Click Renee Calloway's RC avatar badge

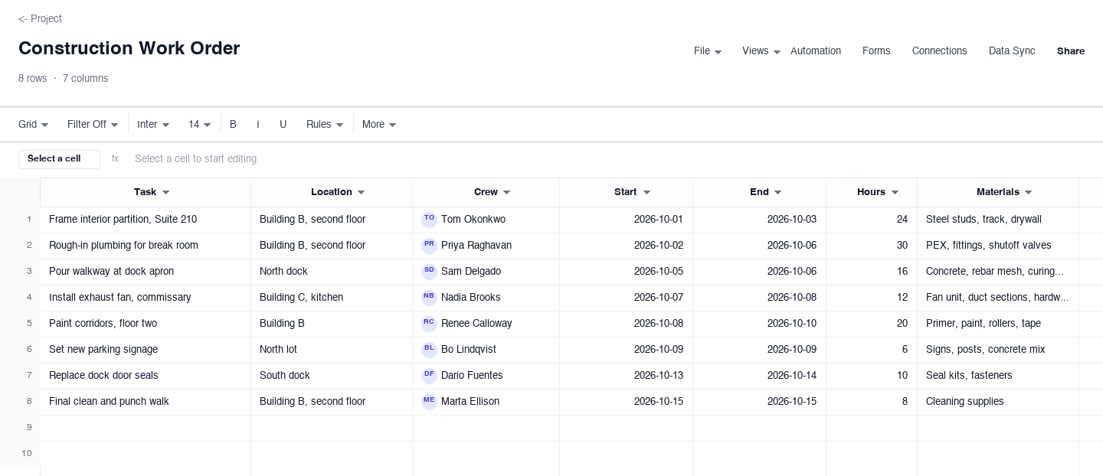(429, 324)
